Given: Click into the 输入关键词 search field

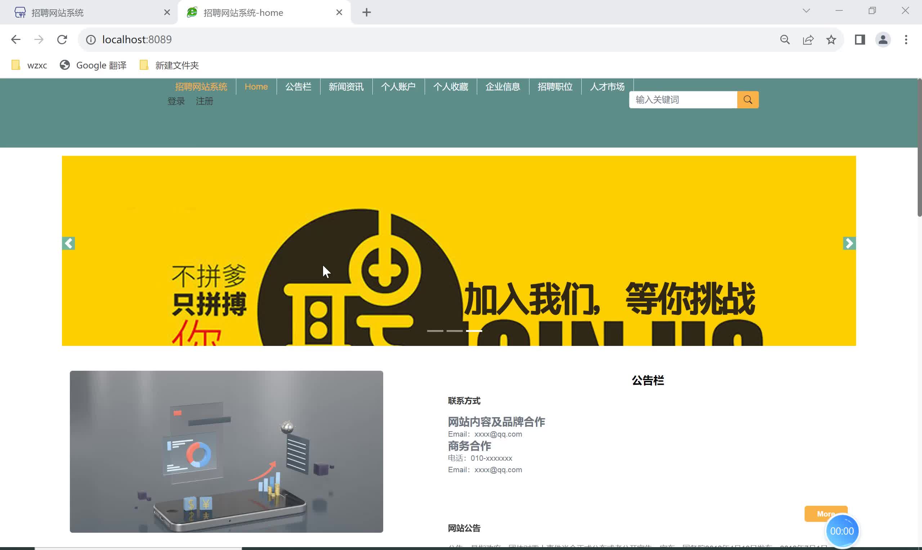Looking at the screenshot, I should click(x=682, y=99).
